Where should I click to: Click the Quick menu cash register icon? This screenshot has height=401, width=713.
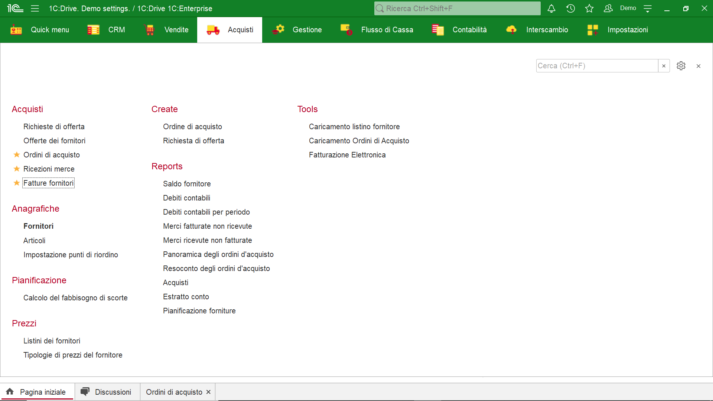click(16, 30)
